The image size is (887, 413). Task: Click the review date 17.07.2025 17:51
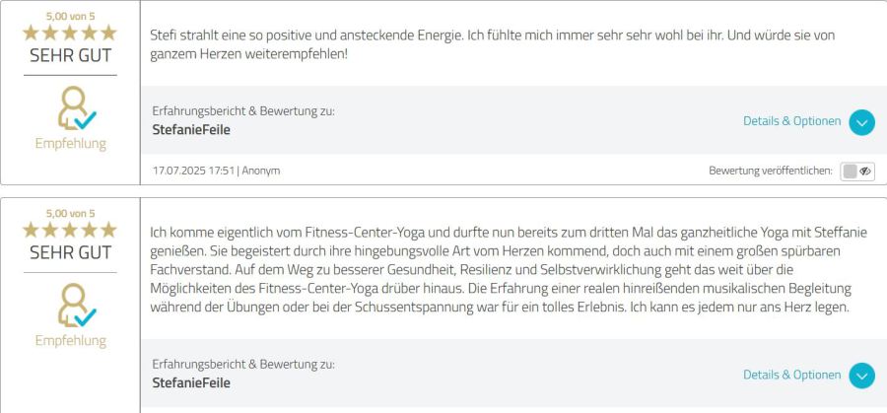click(193, 171)
